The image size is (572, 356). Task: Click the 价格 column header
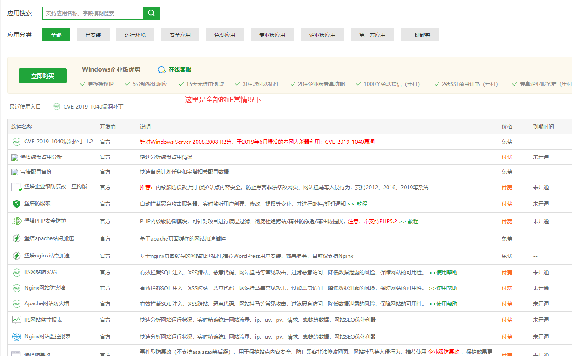click(x=507, y=127)
